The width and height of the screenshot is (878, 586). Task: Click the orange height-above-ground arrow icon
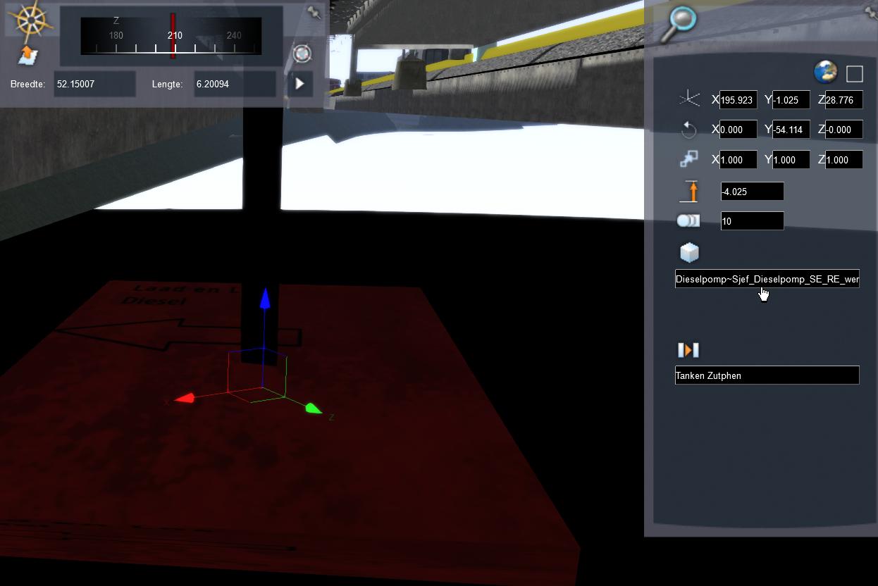(x=692, y=192)
